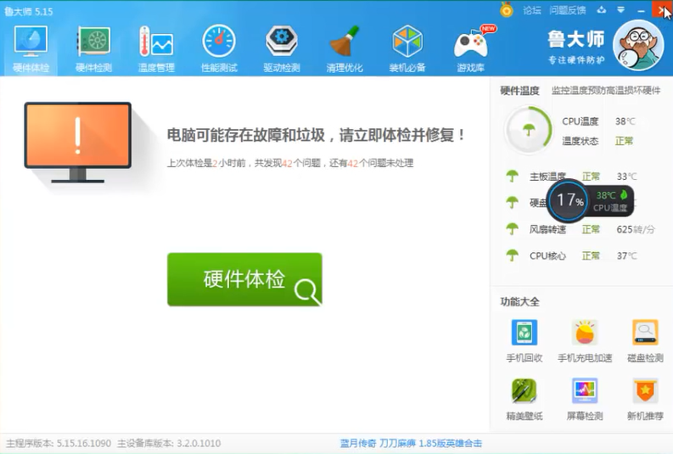Screen dimensions: 673x454
Task: Click the 论坛 forum link
Action: pyautogui.click(x=532, y=10)
